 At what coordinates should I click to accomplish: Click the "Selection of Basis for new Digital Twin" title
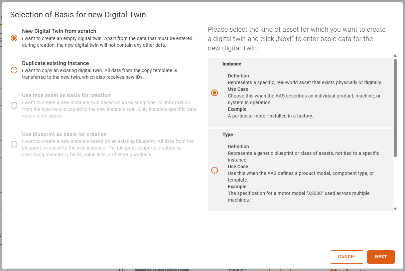point(78,14)
